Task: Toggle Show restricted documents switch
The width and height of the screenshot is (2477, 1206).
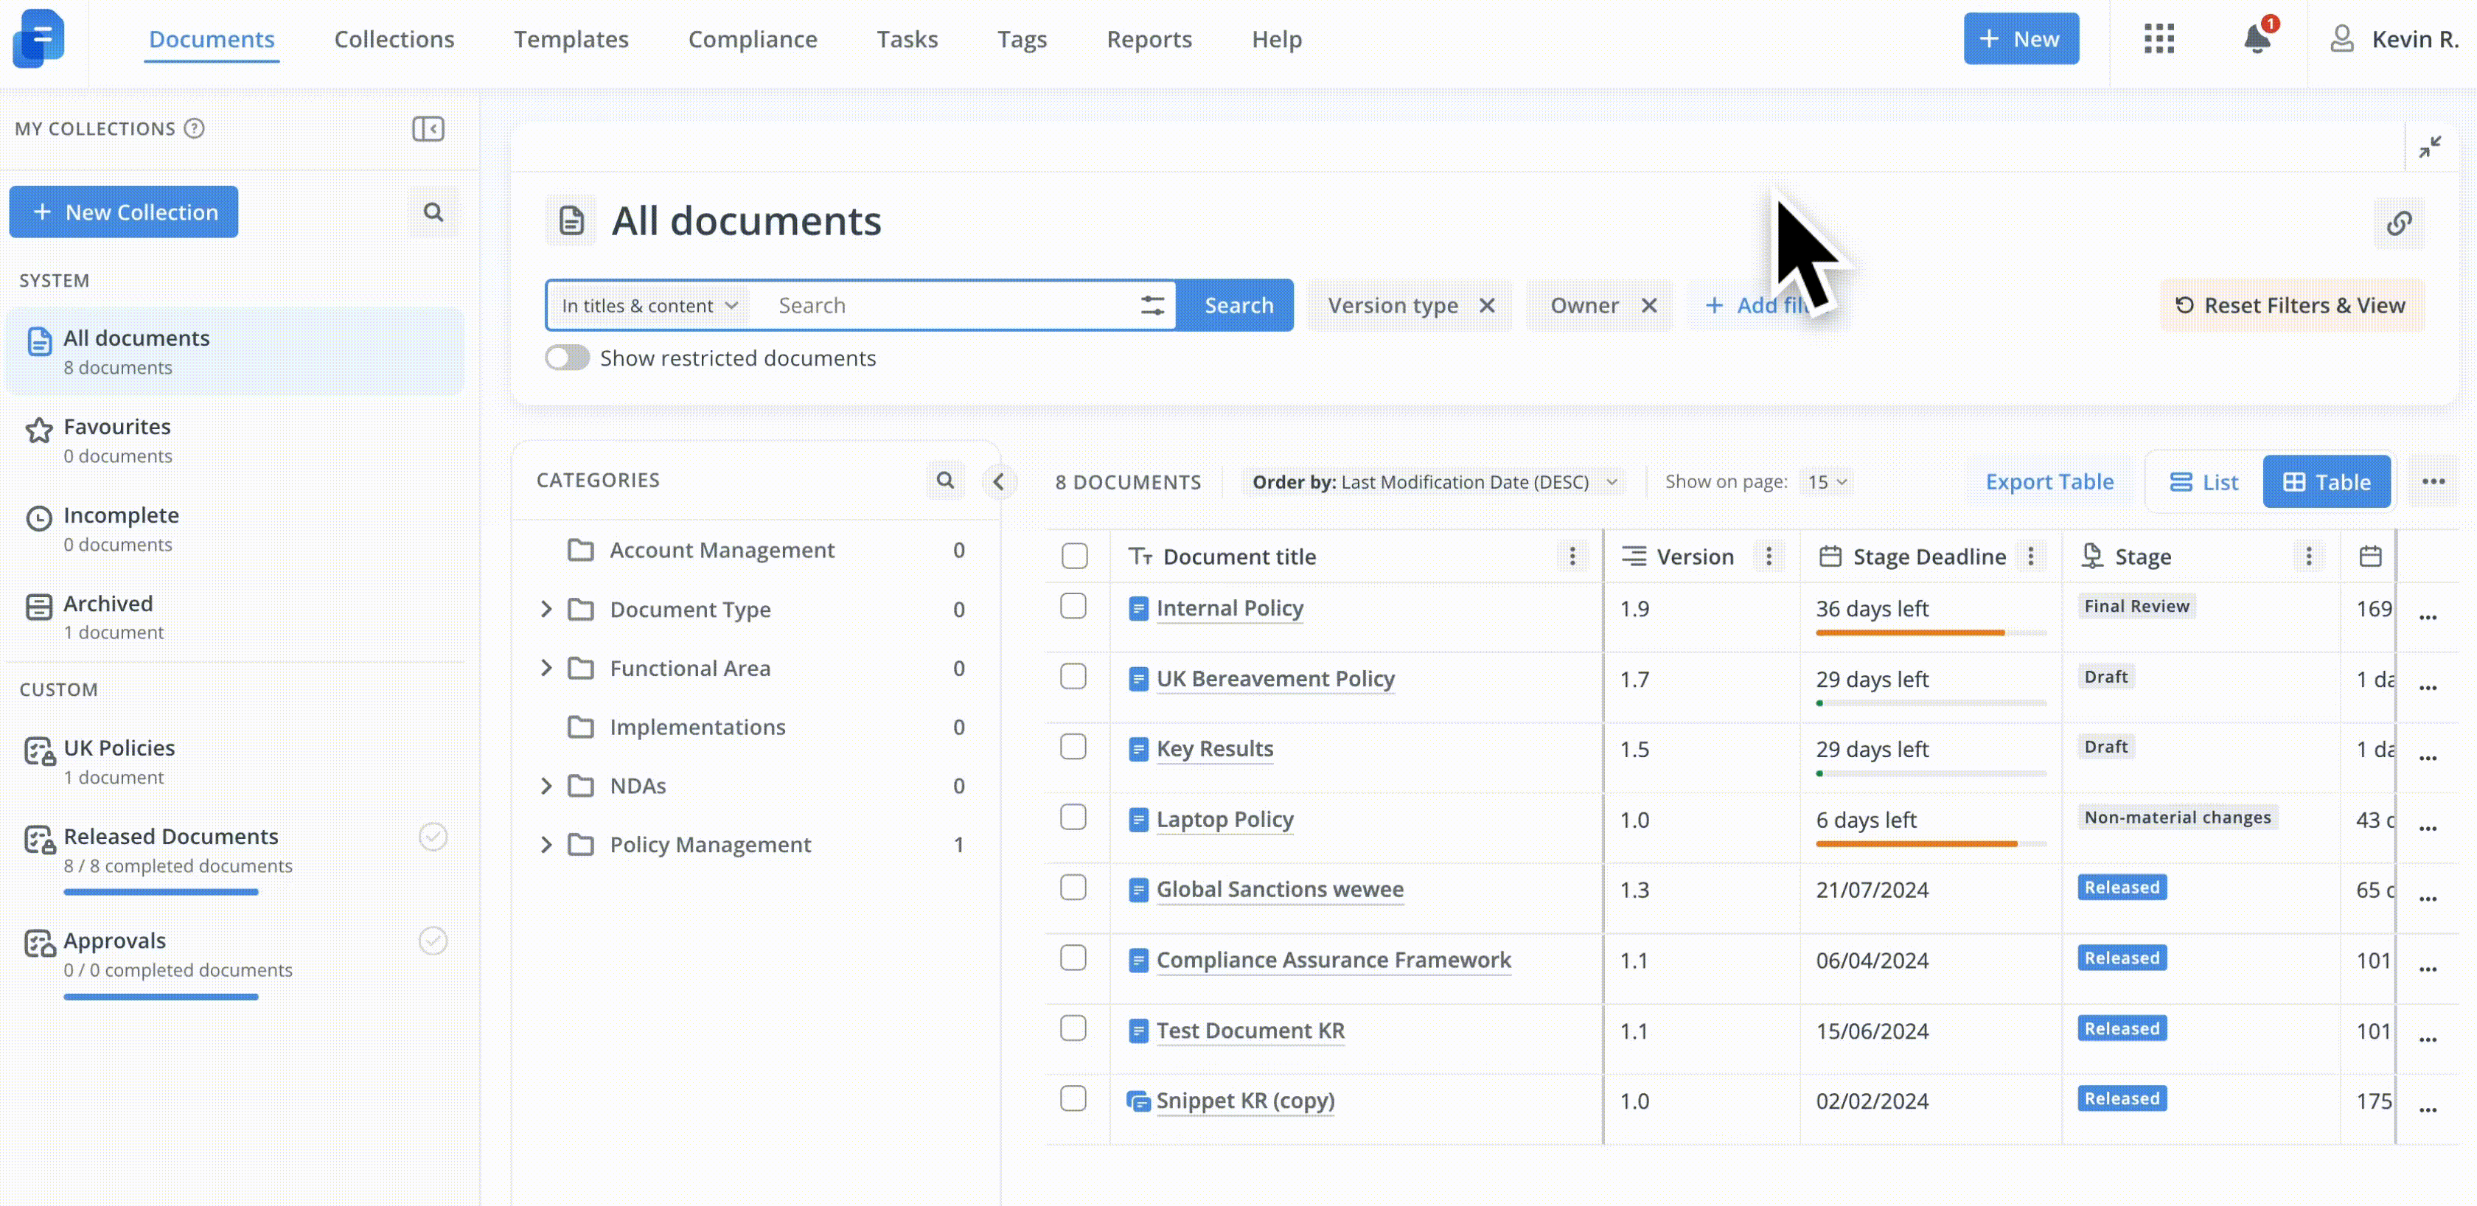Action: [x=568, y=358]
